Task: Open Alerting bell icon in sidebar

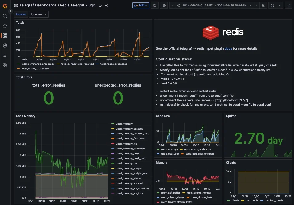Action: [x=5, y=55]
